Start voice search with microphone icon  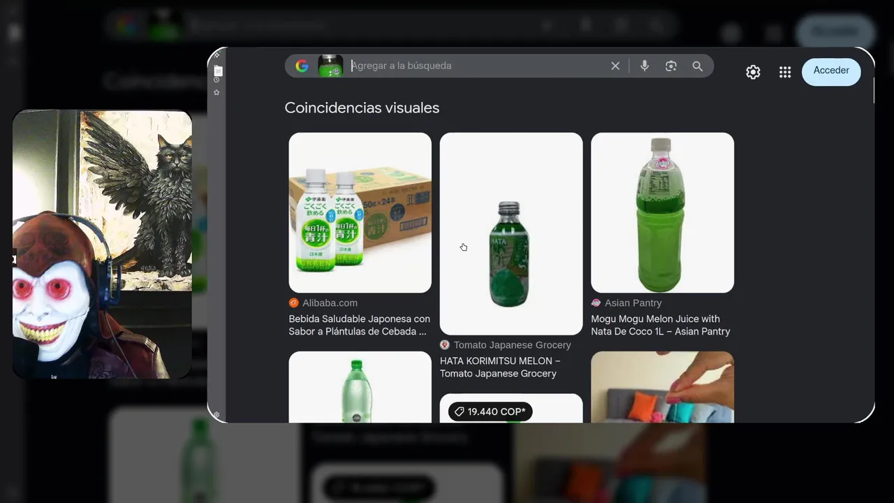pos(645,66)
